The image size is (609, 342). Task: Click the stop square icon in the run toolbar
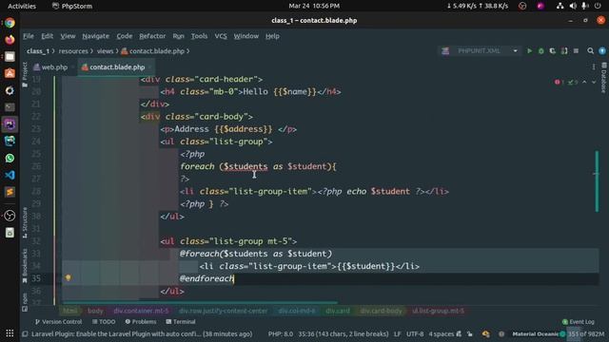pos(576,50)
